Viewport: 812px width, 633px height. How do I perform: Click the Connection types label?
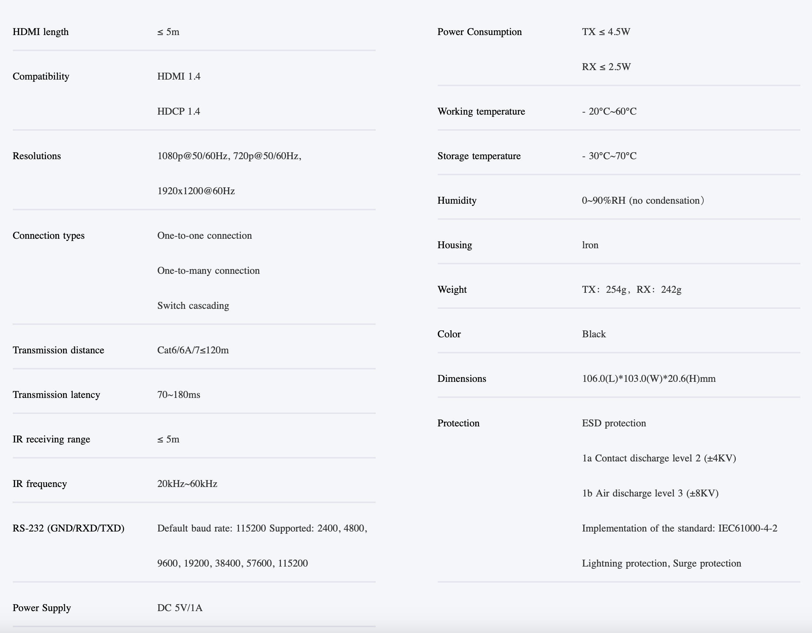(48, 236)
